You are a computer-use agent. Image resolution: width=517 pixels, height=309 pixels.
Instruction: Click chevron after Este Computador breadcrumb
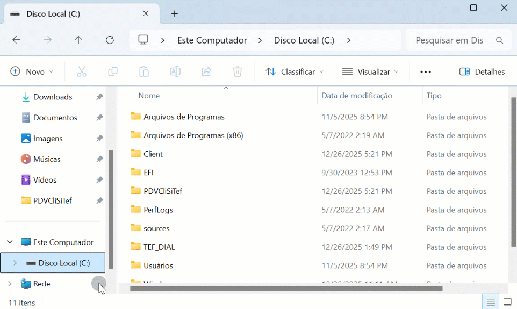260,40
